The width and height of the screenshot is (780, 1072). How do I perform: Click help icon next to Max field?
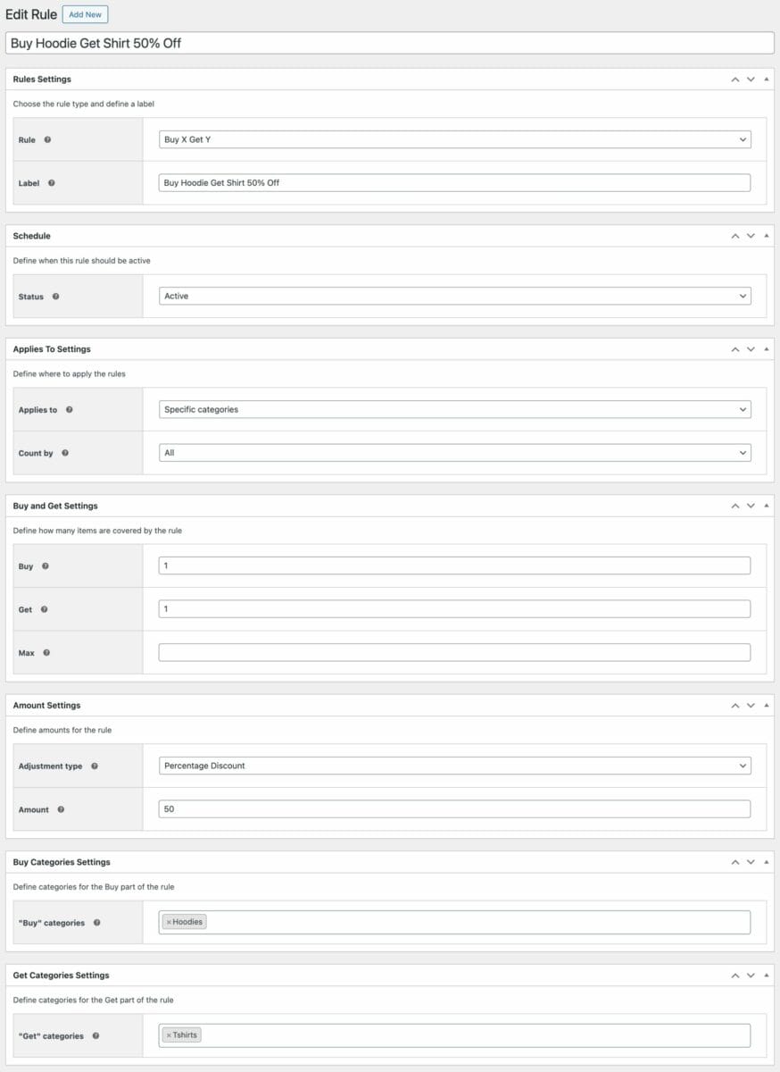[x=46, y=653]
